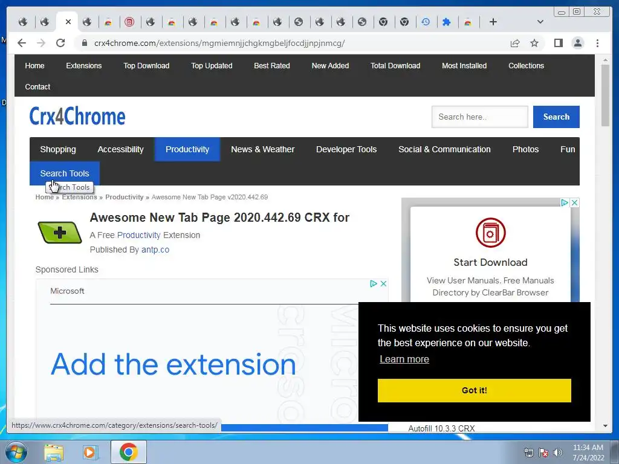Viewport: 619px width, 464px height.
Task: Open the Chrome side panel icon
Action: pyautogui.click(x=558, y=43)
